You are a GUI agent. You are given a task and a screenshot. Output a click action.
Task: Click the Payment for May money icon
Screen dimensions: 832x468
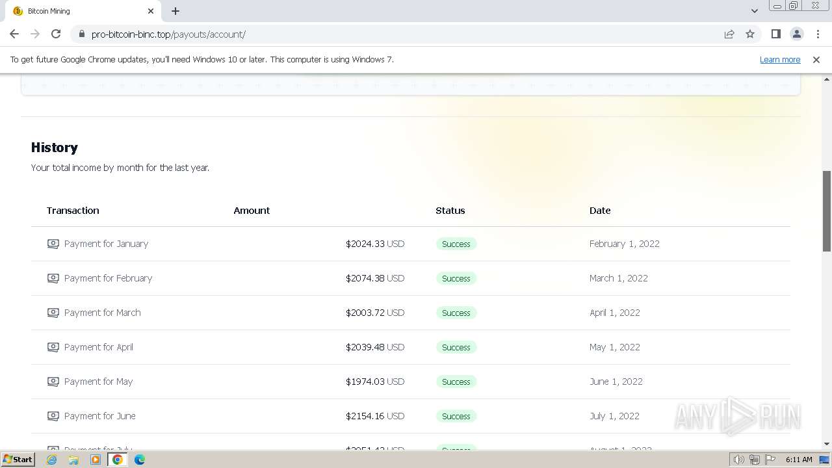pos(53,382)
